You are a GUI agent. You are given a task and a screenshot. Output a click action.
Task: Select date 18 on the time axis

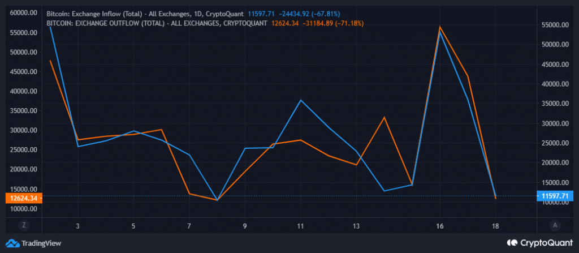coord(496,225)
